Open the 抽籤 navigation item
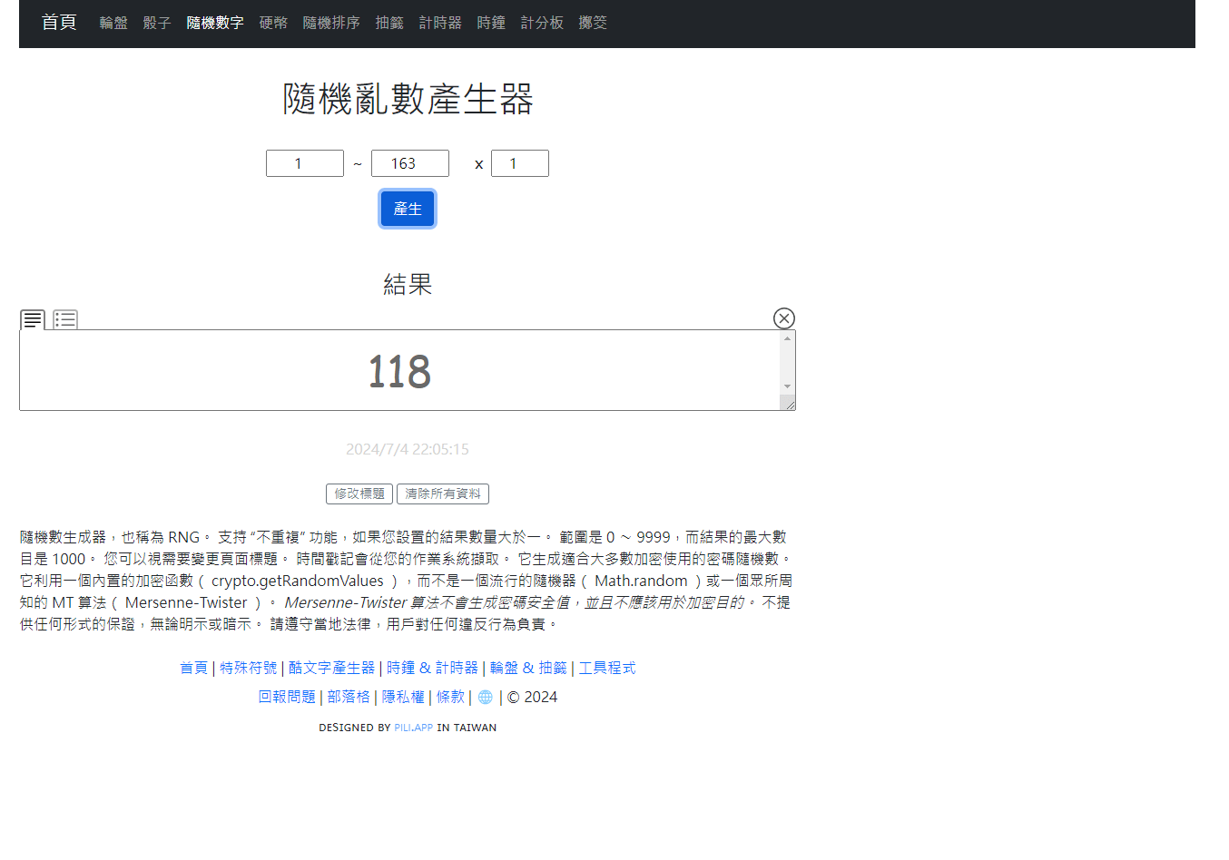The height and width of the screenshot is (860, 1229). tap(389, 23)
